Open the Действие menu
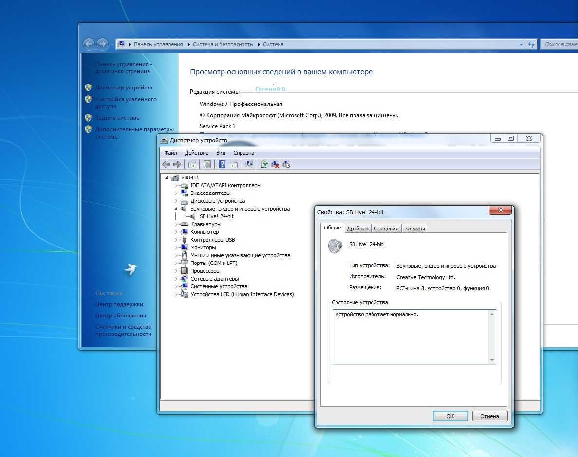Viewport: 578px width, 457px height. [196, 153]
